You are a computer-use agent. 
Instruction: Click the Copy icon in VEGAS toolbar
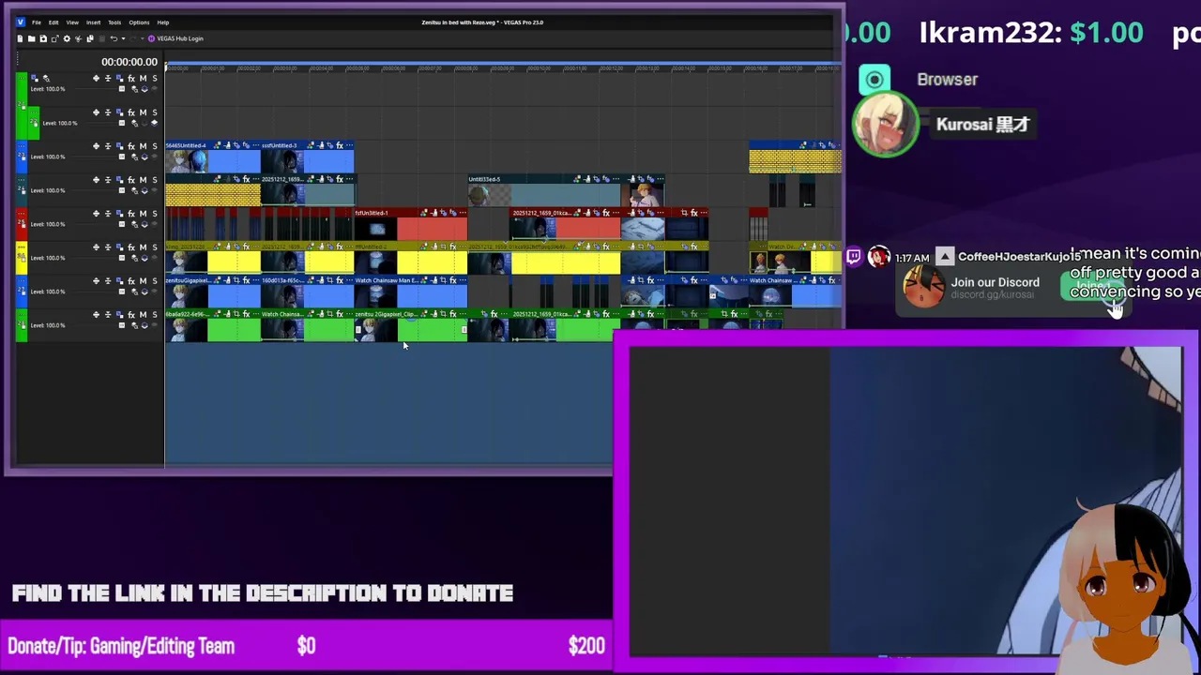pyautogui.click(x=90, y=38)
